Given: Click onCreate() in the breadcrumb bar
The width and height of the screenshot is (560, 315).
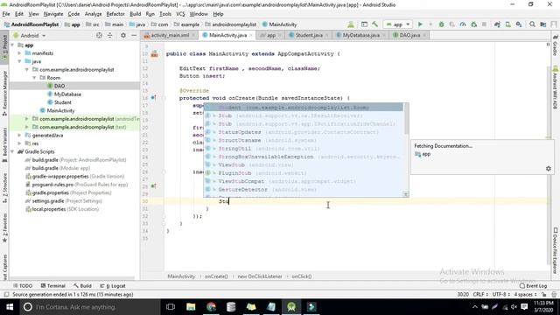Looking at the screenshot, I should pyautogui.click(x=216, y=276).
